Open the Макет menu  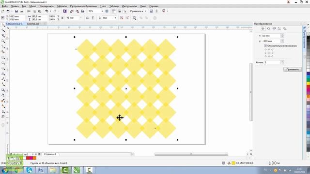[32, 6]
